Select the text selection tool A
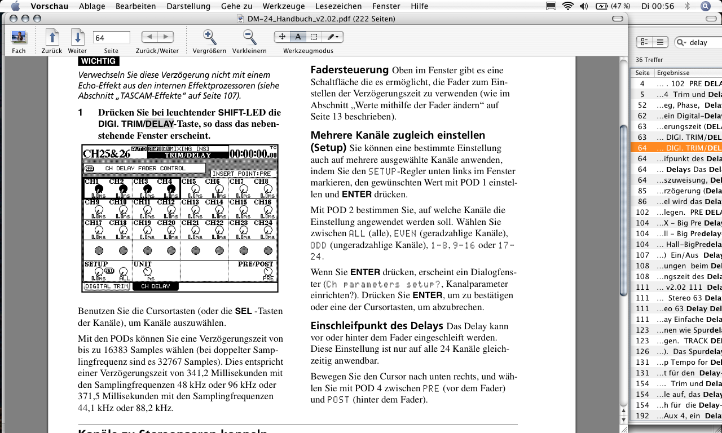722x433 pixels. click(x=298, y=37)
